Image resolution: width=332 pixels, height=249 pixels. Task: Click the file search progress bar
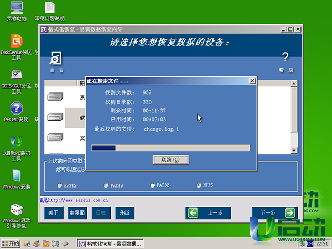pos(170,148)
